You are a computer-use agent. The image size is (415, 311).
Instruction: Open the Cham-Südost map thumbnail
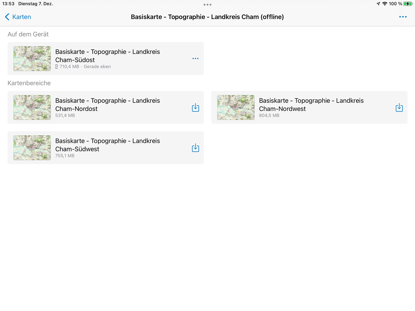pyautogui.click(x=32, y=59)
